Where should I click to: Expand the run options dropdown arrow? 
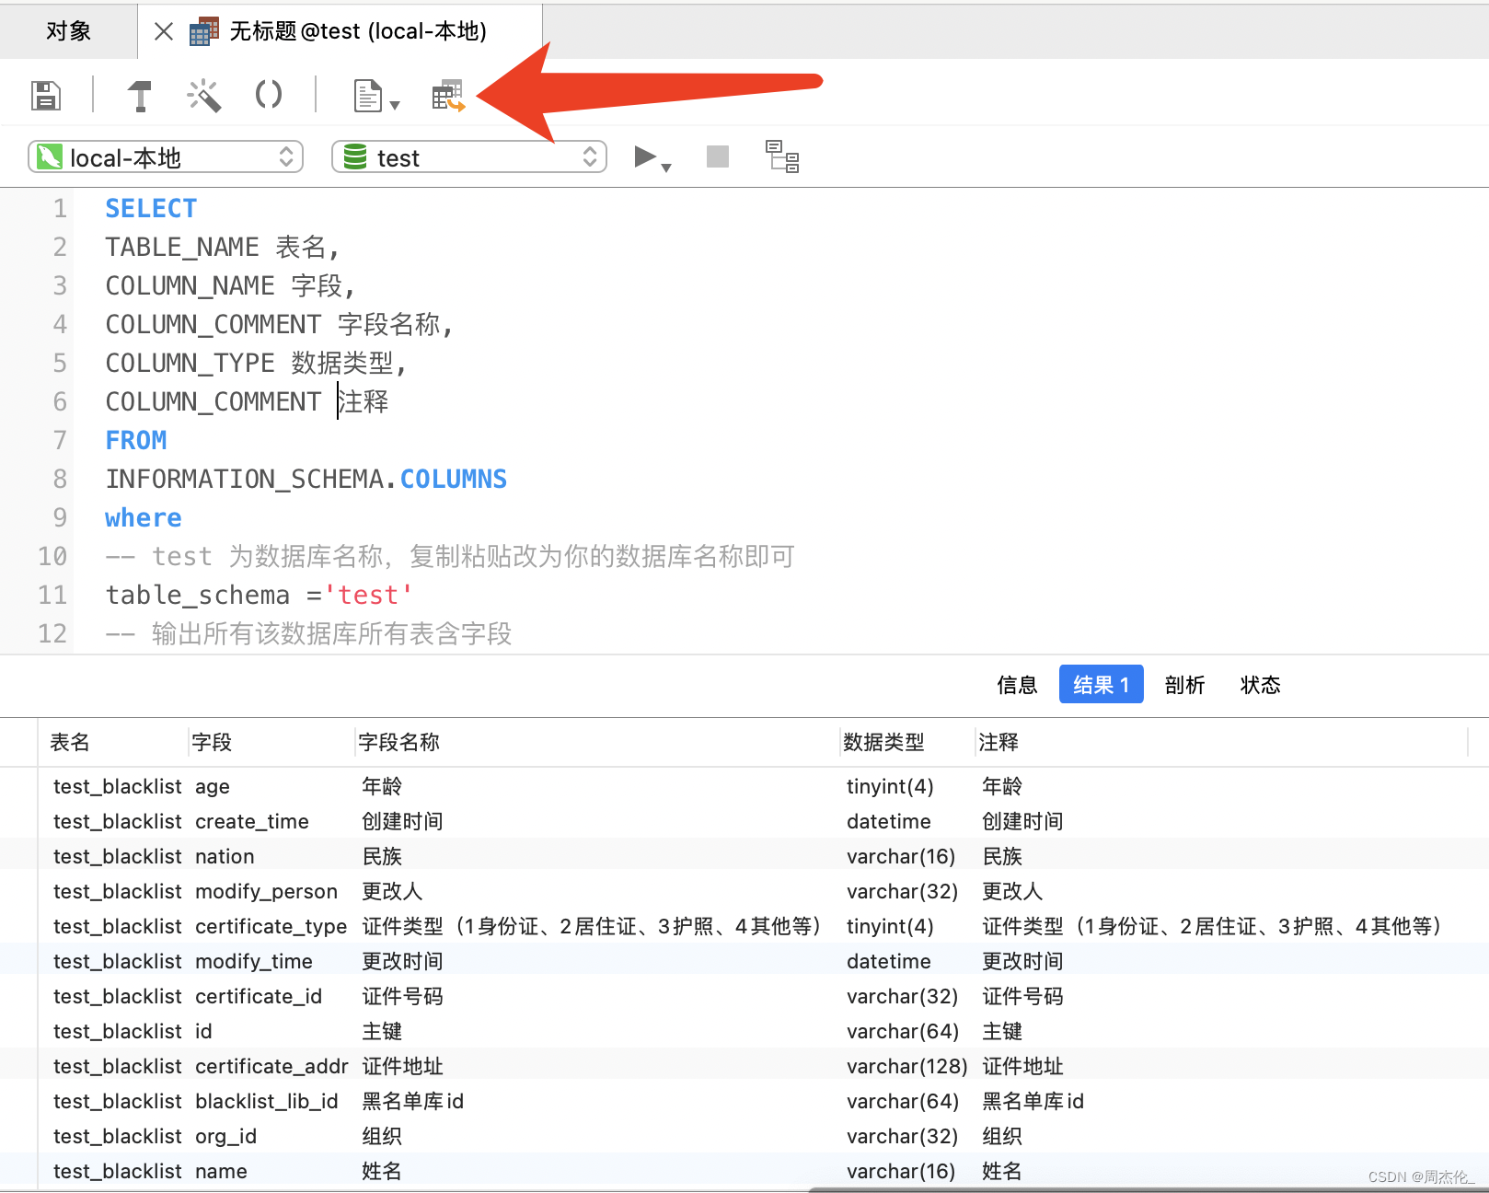pos(666,168)
